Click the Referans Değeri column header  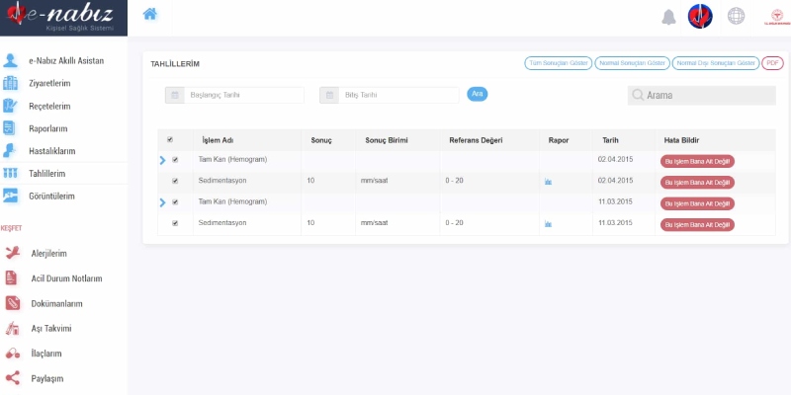tap(476, 140)
